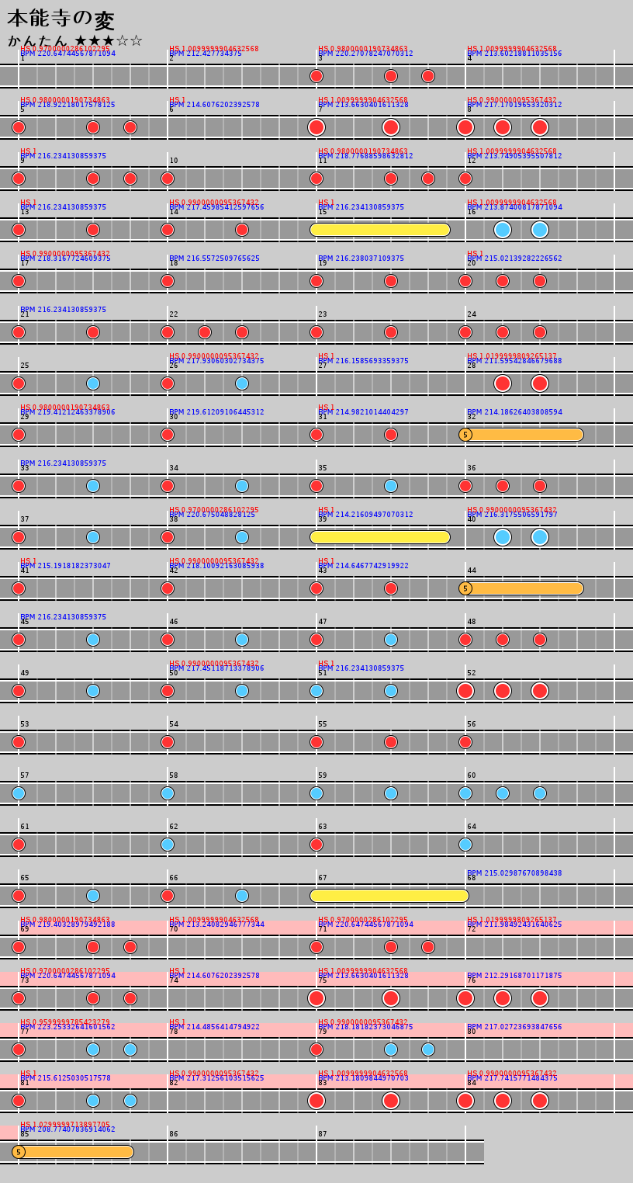Screen dimensions: 633x1183
Task: Select the balloon note starting measure 85
Action: pos(74,1152)
